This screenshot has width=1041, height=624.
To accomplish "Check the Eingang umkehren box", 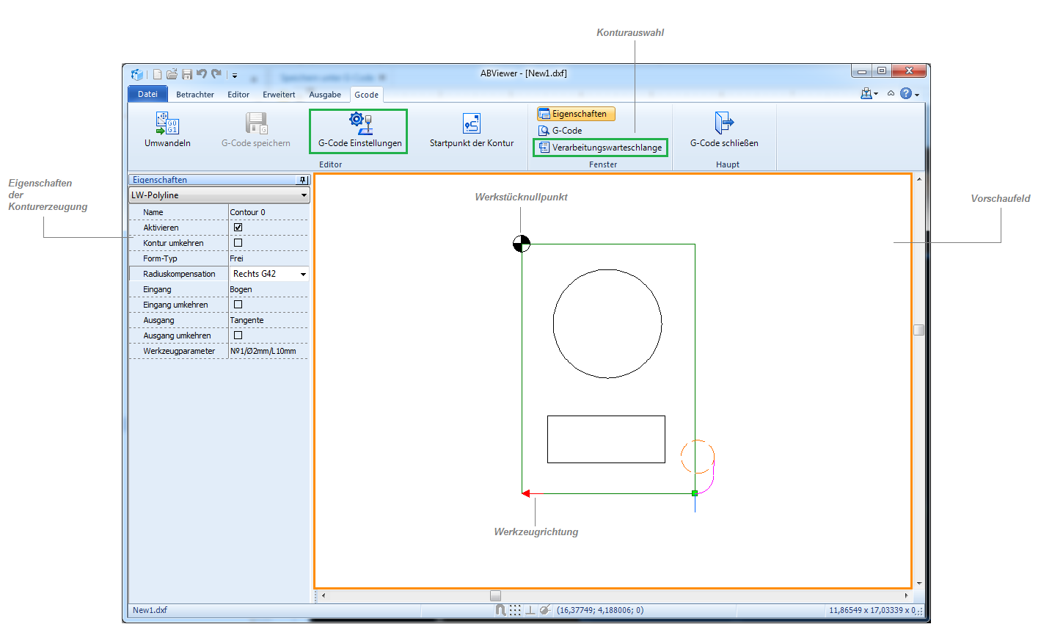I will (238, 305).
